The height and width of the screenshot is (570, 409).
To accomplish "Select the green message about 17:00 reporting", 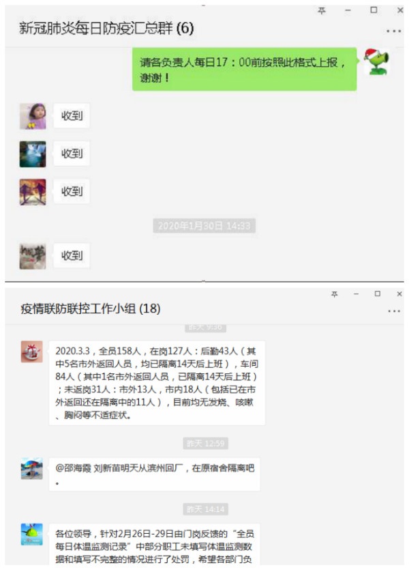I will click(244, 69).
